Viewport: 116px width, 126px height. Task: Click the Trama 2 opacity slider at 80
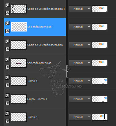[x=100, y=117]
